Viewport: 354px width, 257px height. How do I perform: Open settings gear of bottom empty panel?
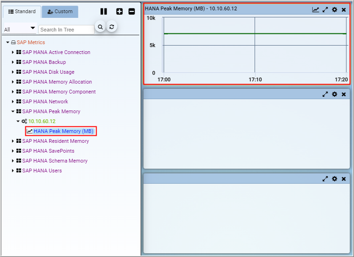(x=334, y=179)
